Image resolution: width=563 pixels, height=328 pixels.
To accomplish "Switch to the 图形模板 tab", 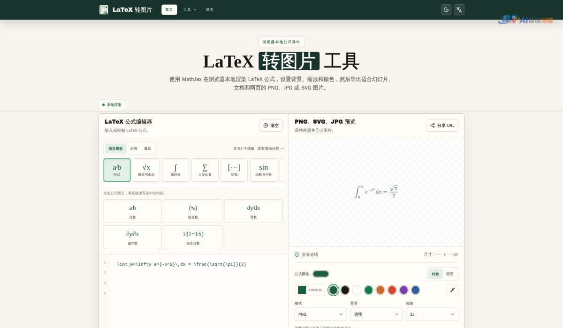I will pos(115,149).
